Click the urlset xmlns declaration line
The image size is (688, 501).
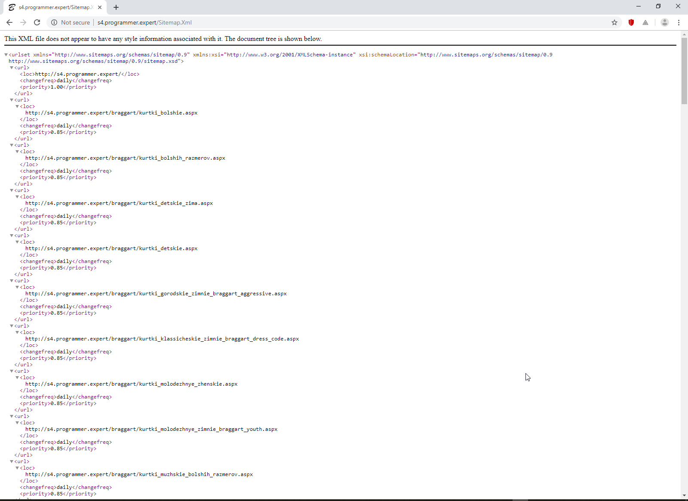(280, 55)
